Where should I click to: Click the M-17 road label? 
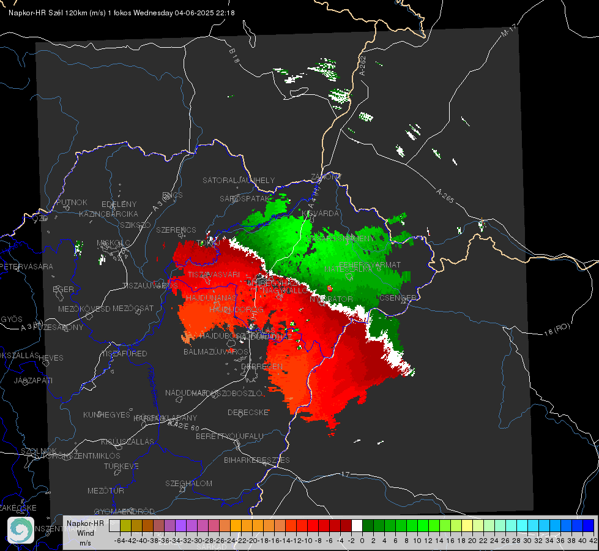pos(509,30)
